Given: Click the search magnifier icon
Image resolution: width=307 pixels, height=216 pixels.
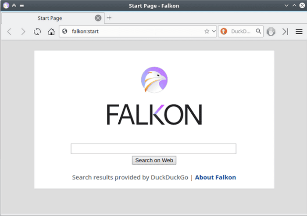Looking at the screenshot, I should point(258,31).
